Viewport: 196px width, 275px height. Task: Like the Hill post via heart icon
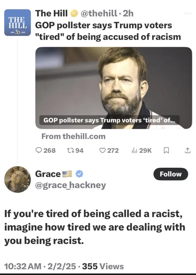point(102,150)
